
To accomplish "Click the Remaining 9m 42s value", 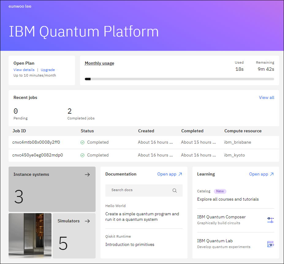I will pyautogui.click(x=266, y=69).
